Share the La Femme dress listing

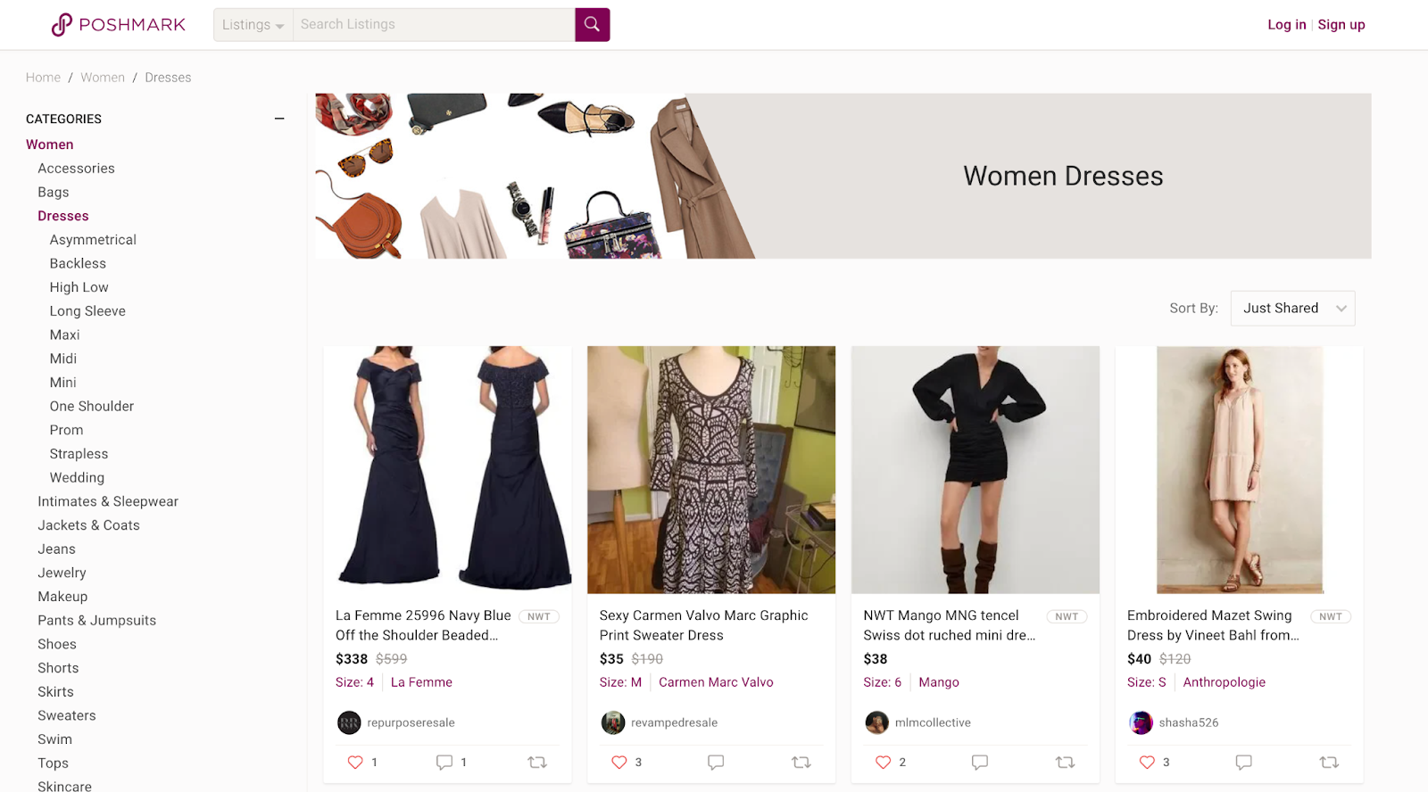pyautogui.click(x=537, y=762)
